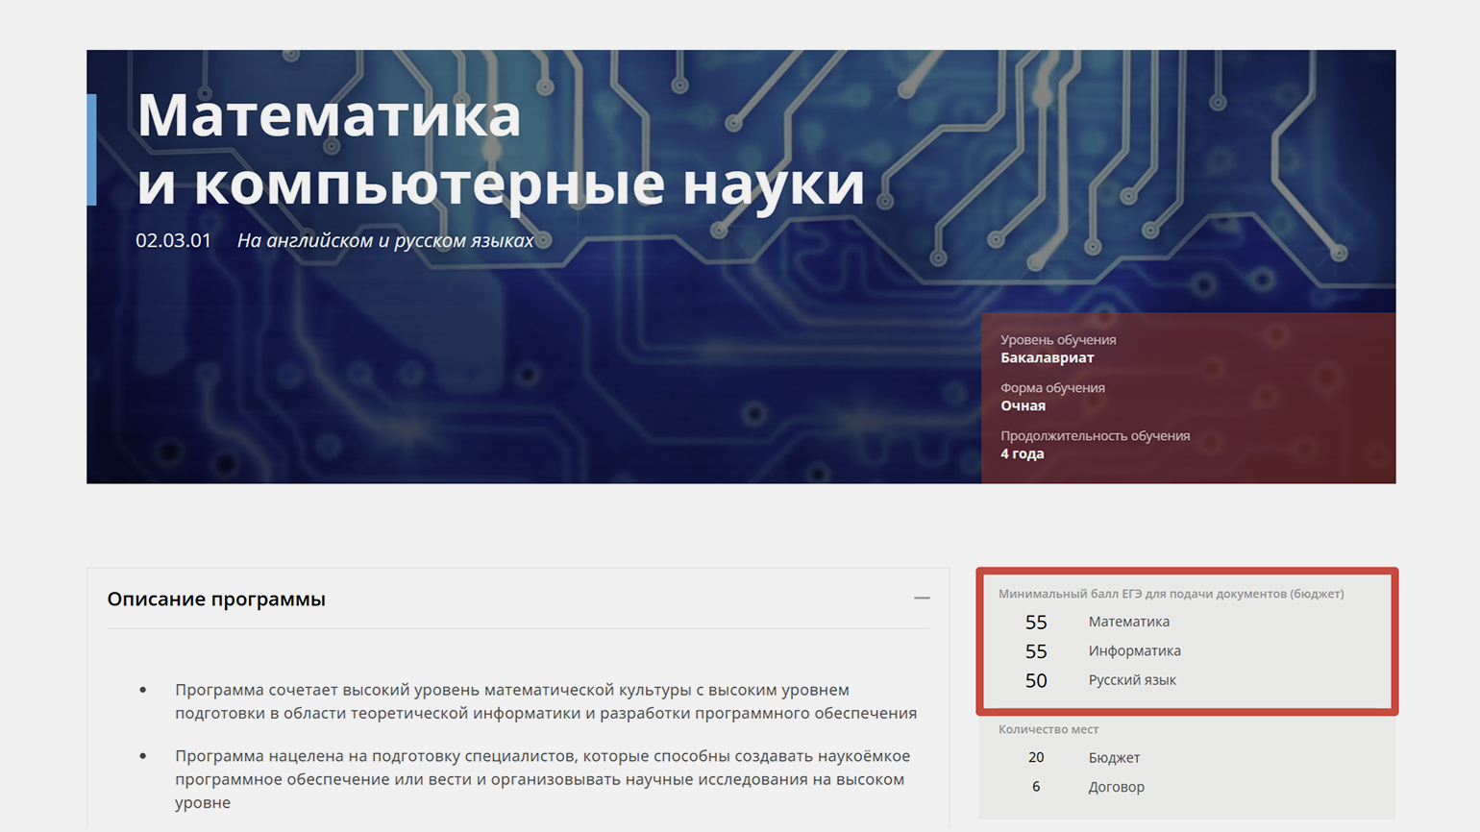The width and height of the screenshot is (1480, 832).
Task: Click the Информатика subject in minimum scores
Action: (x=1134, y=650)
